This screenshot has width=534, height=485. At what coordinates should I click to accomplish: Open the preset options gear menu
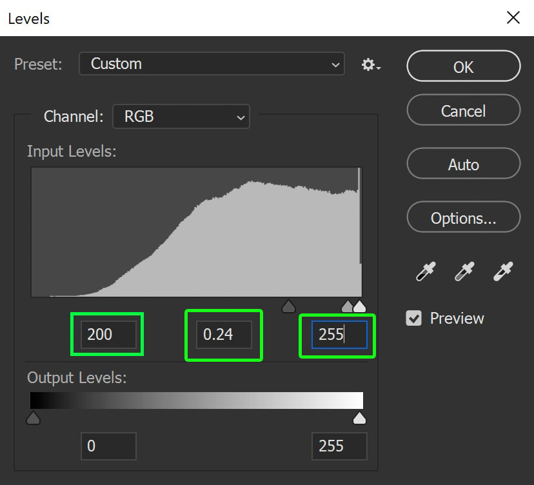click(371, 64)
